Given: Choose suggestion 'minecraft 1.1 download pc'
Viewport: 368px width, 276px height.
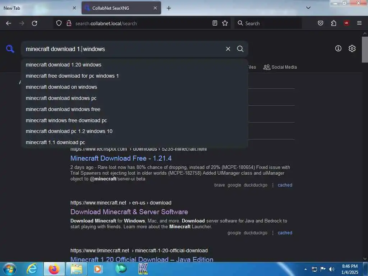Looking at the screenshot, I should pyautogui.click(x=135, y=142).
